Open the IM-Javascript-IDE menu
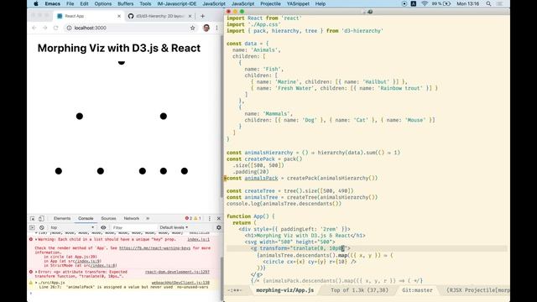Image resolution: width=537 pixels, height=302 pixels. [x=177, y=3]
